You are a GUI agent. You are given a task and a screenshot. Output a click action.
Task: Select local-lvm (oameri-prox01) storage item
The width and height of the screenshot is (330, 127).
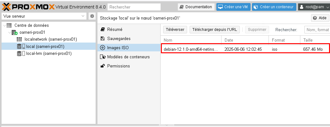pos(49,54)
